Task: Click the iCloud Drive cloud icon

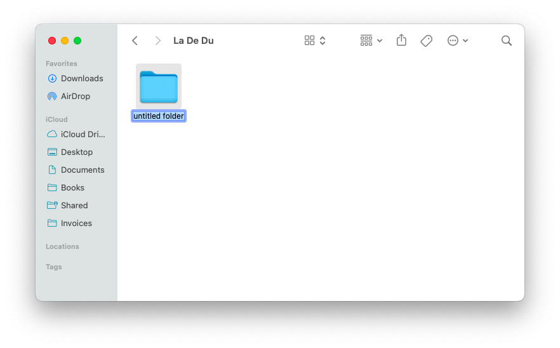Action: pos(52,134)
